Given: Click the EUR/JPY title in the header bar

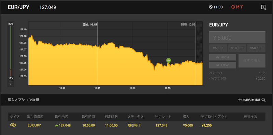Looking at the screenshot, I should [x=18, y=7].
